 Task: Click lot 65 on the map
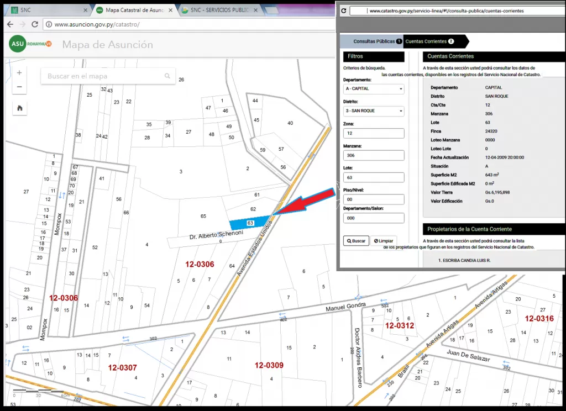(x=203, y=216)
